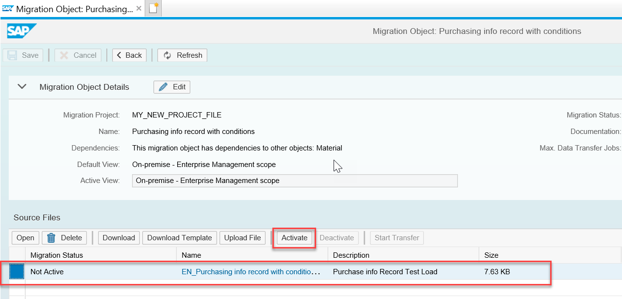
Task: Click the Name value above Dependencies
Action: [x=193, y=131]
